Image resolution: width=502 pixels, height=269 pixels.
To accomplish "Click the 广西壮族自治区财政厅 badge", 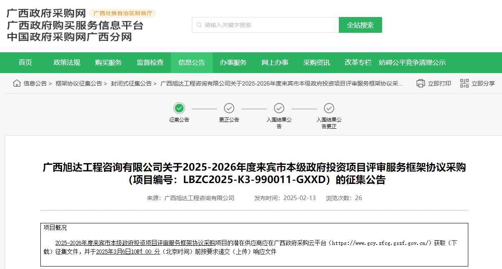I will tap(122, 13).
